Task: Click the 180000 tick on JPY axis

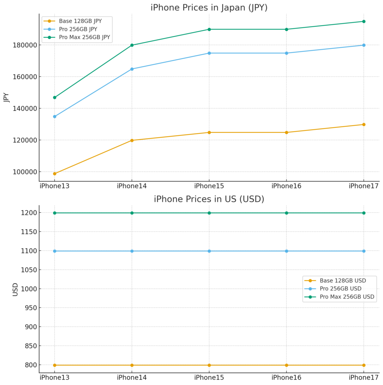Action: pos(24,45)
